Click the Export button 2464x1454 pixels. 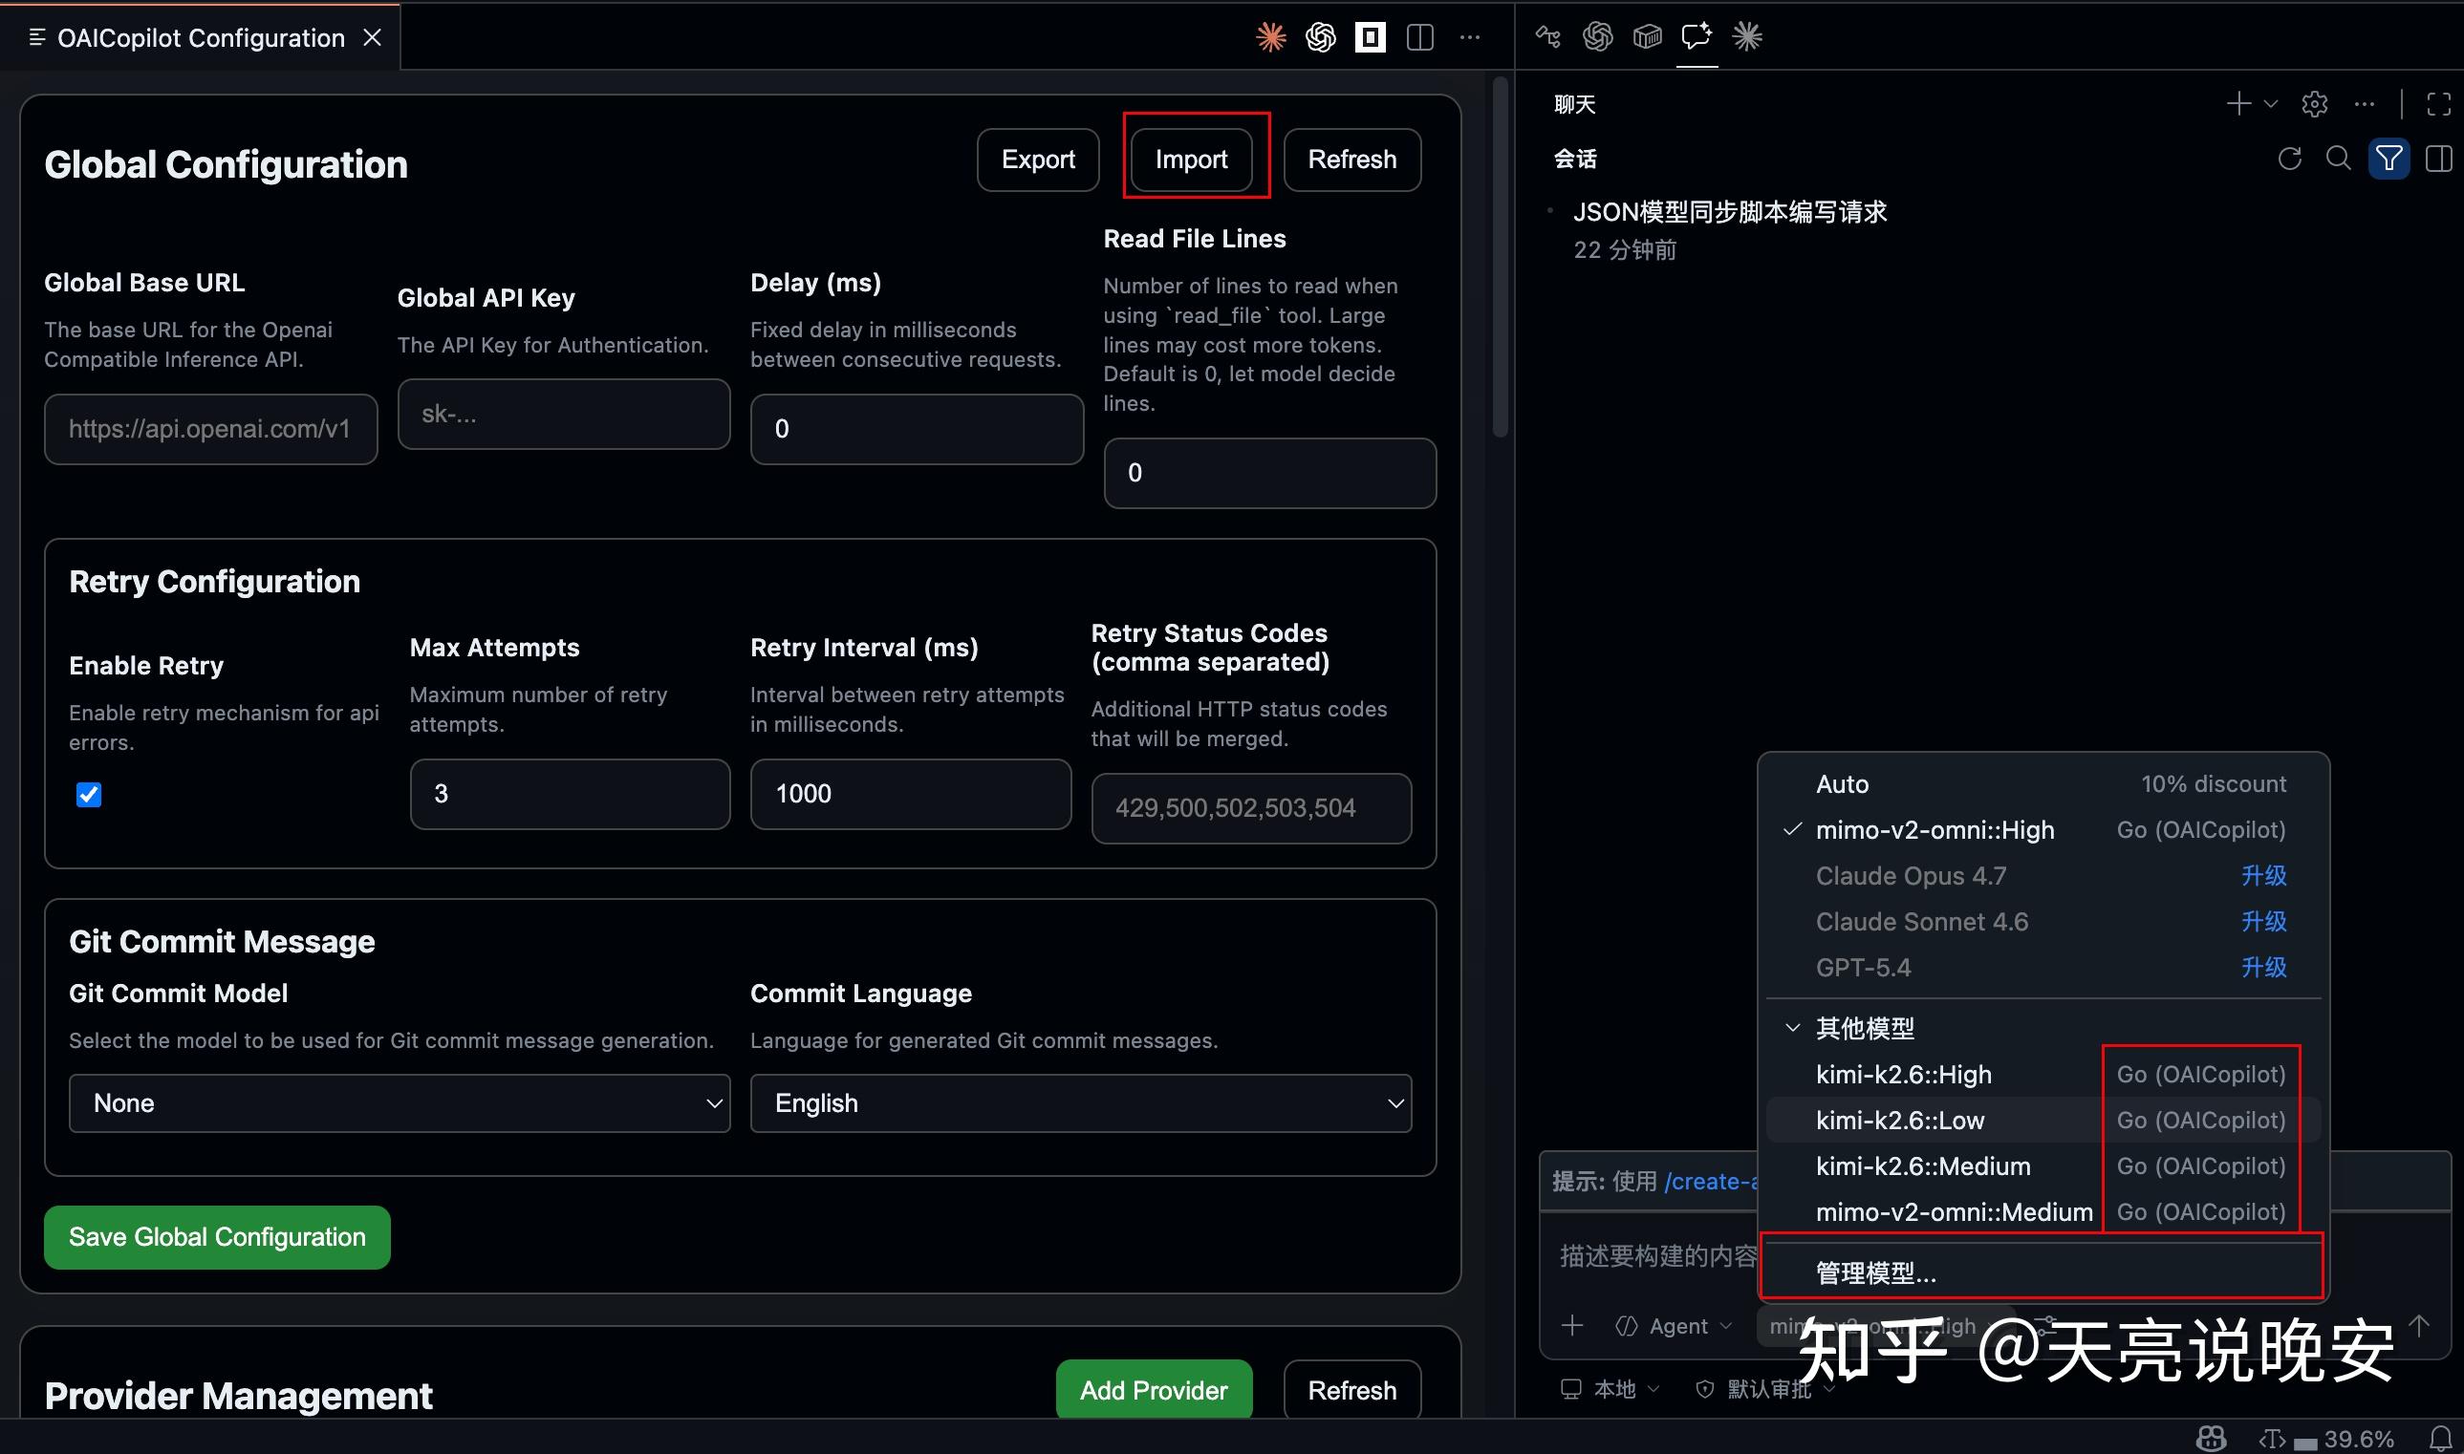pos(1038,160)
